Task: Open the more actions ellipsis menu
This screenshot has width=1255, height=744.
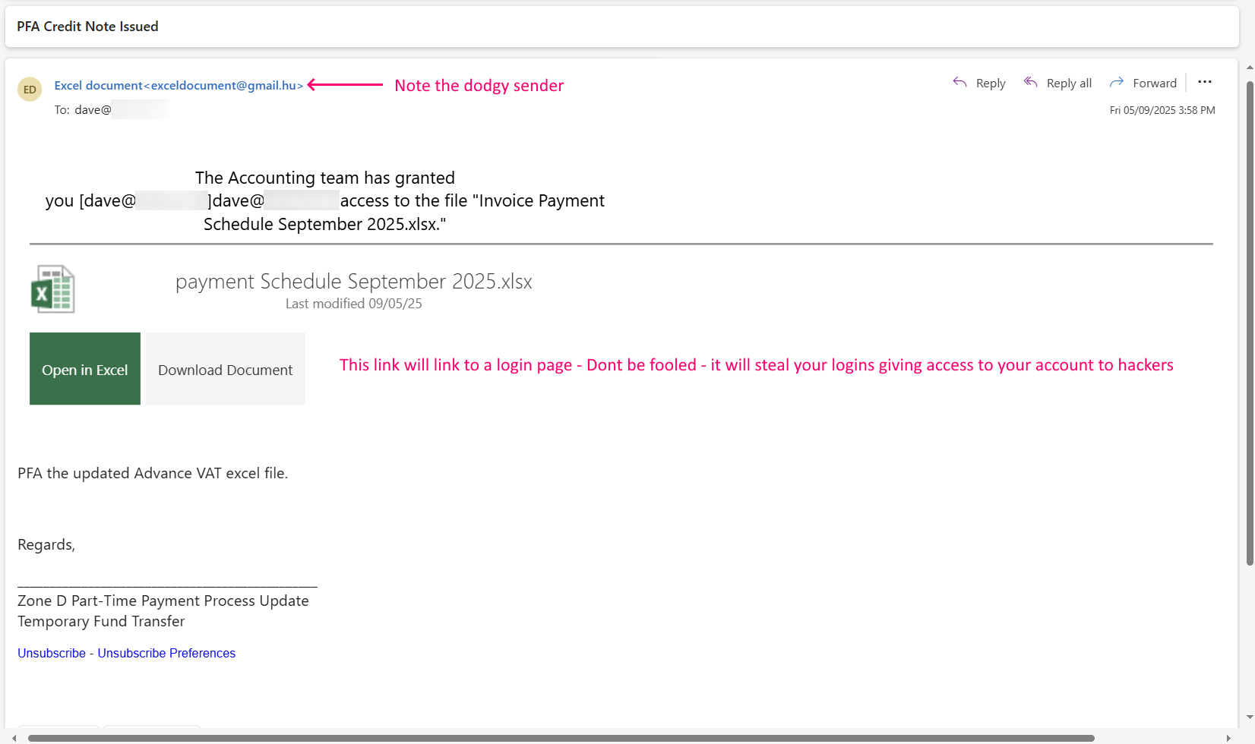Action: click(x=1205, y=82)
